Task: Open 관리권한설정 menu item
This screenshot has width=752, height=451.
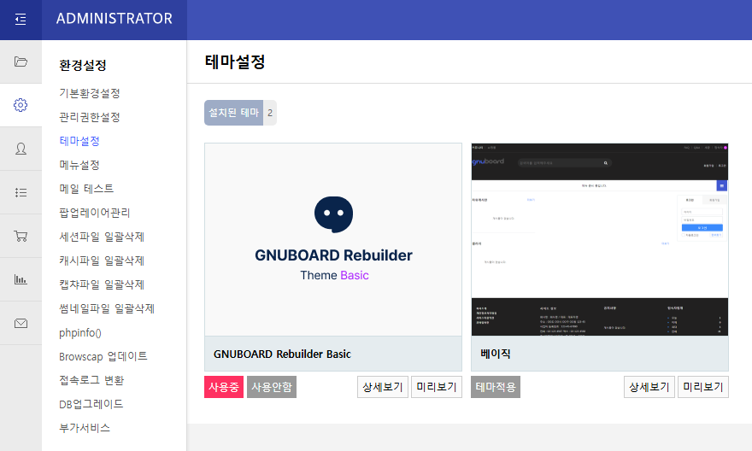Action: [90, 117]
